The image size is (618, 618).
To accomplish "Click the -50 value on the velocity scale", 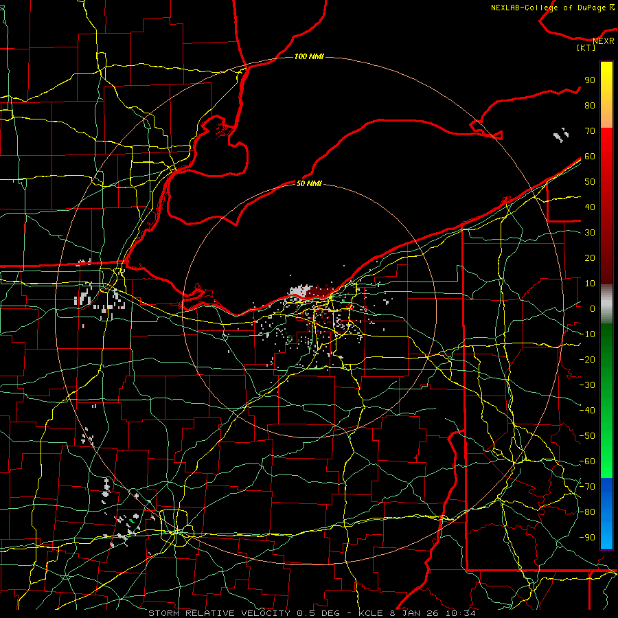I will [x=587, y=436].
